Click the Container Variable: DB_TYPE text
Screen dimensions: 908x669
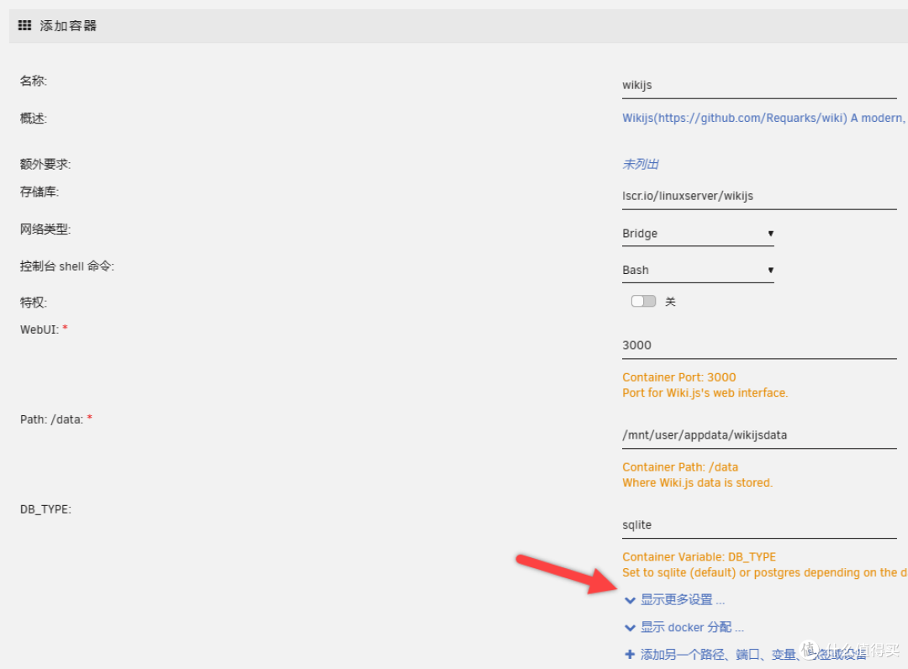point(699,556)
